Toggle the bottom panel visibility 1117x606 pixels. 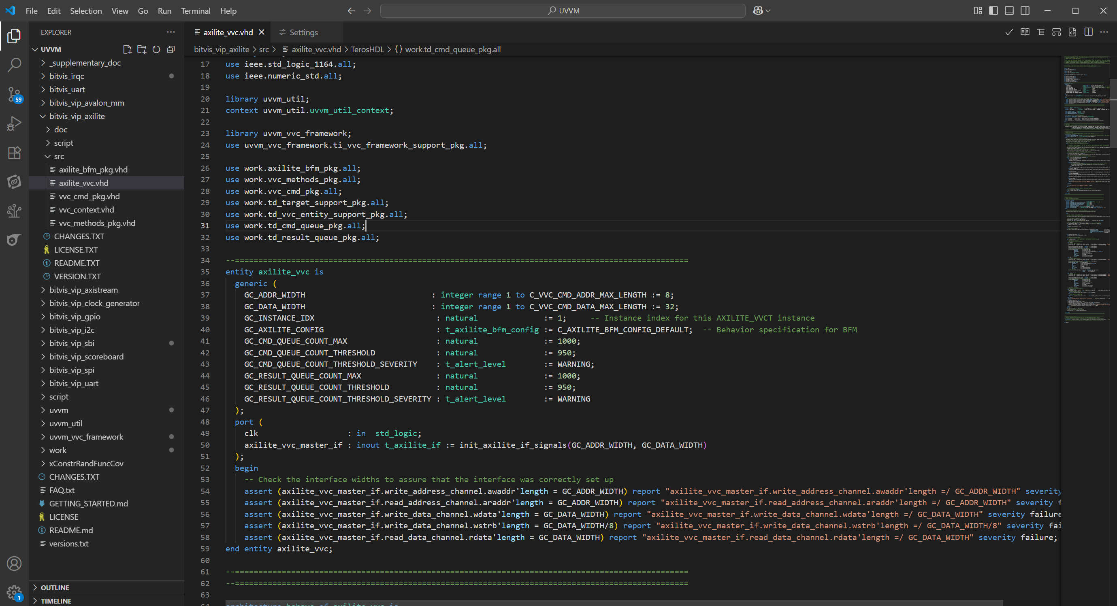[x=1009, y=11]
